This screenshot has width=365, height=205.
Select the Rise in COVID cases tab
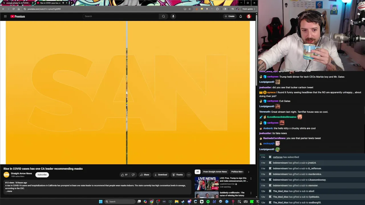coord(52,3)
